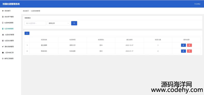Edit the 网络攻防 club row
This screenshot has height=95, width=204.
pos(183,51)
